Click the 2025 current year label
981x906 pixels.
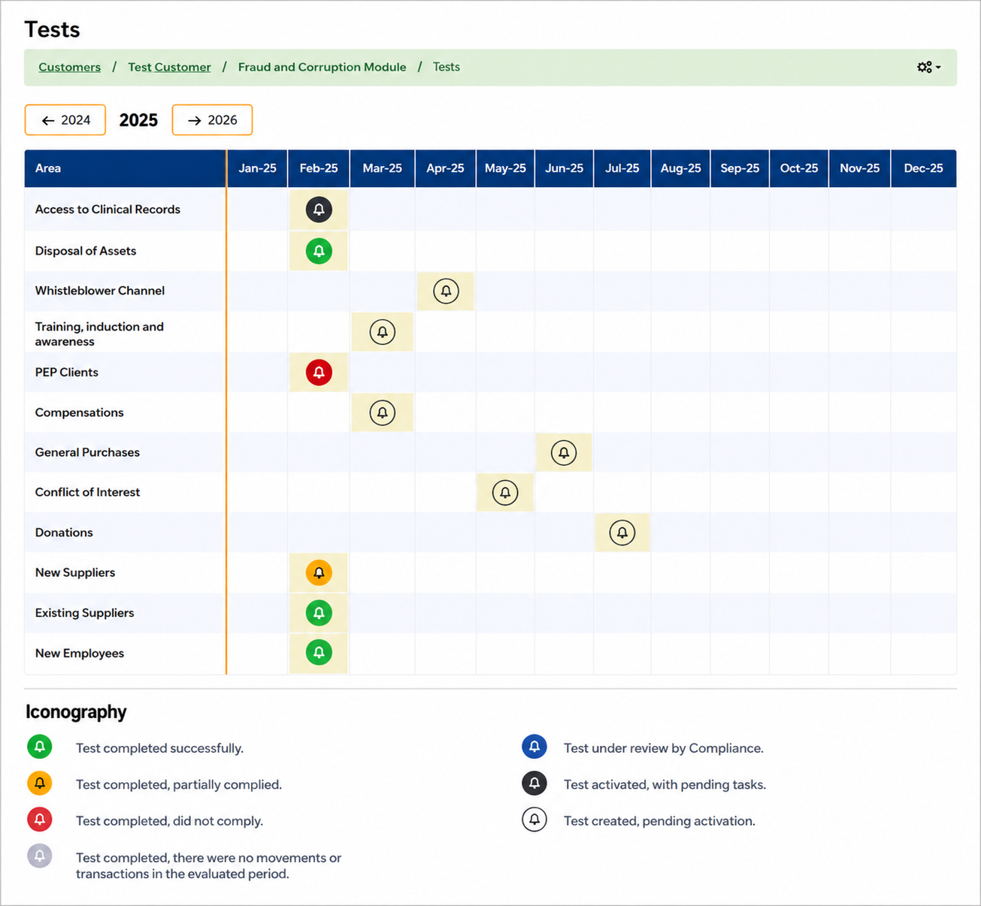pos(138,120)
